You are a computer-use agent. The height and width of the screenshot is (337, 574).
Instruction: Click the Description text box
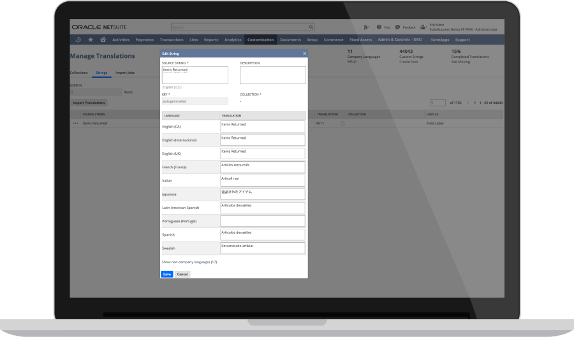pos(272,75)
